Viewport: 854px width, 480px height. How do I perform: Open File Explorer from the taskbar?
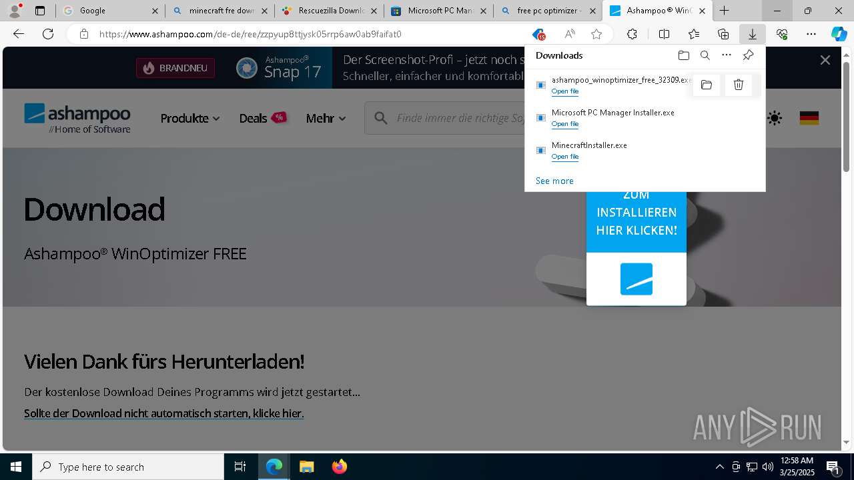306,467
